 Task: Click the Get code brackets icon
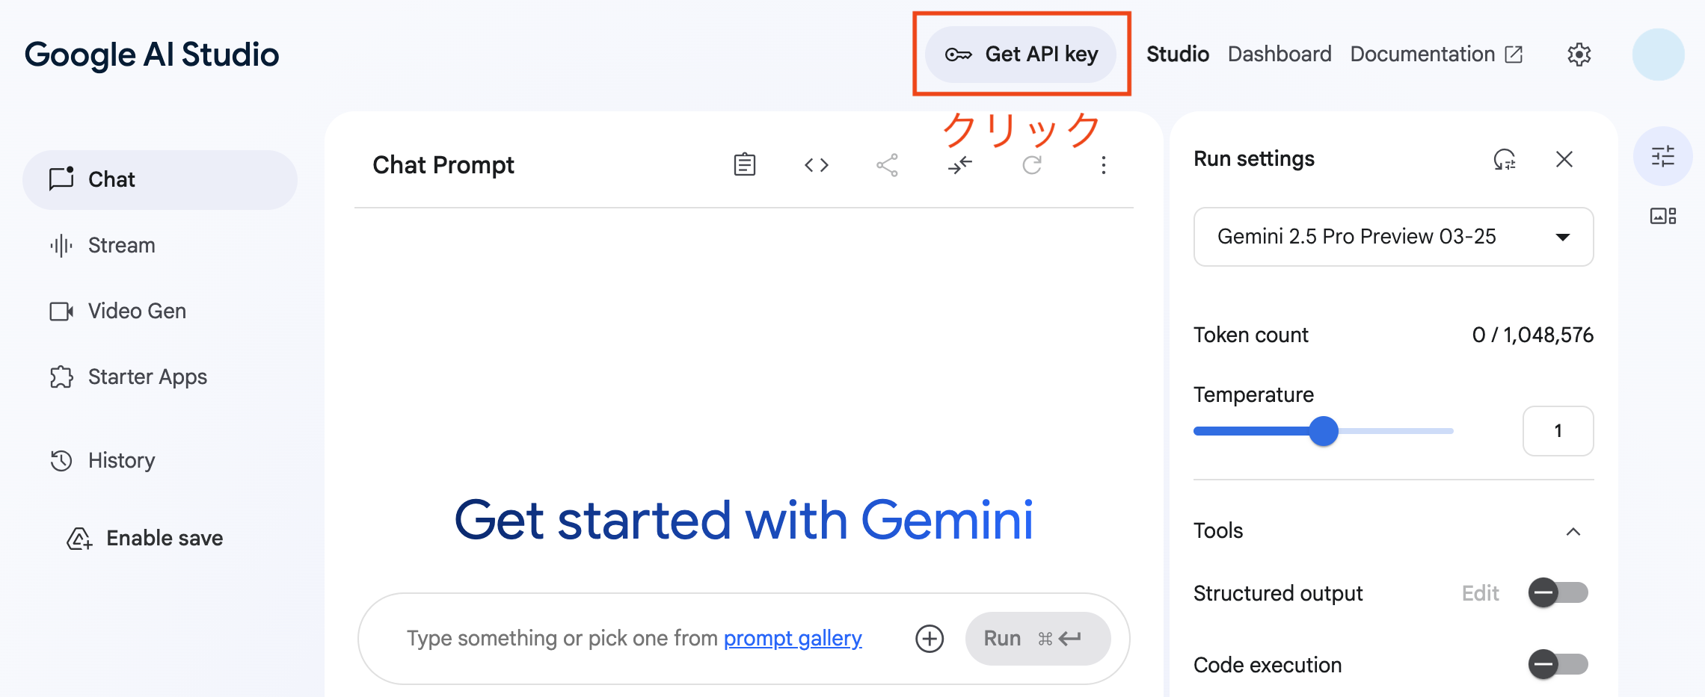[x=817, y=164]
